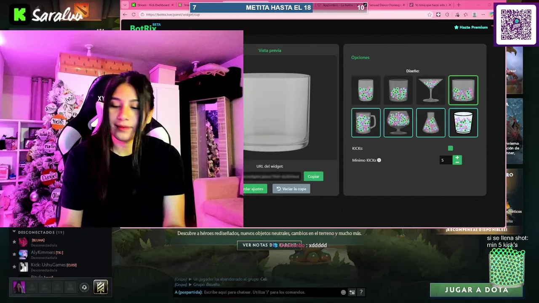Switch to Stream - Kick Dashboard tab
The image size is (539, 303).
[x=152, y=5]
